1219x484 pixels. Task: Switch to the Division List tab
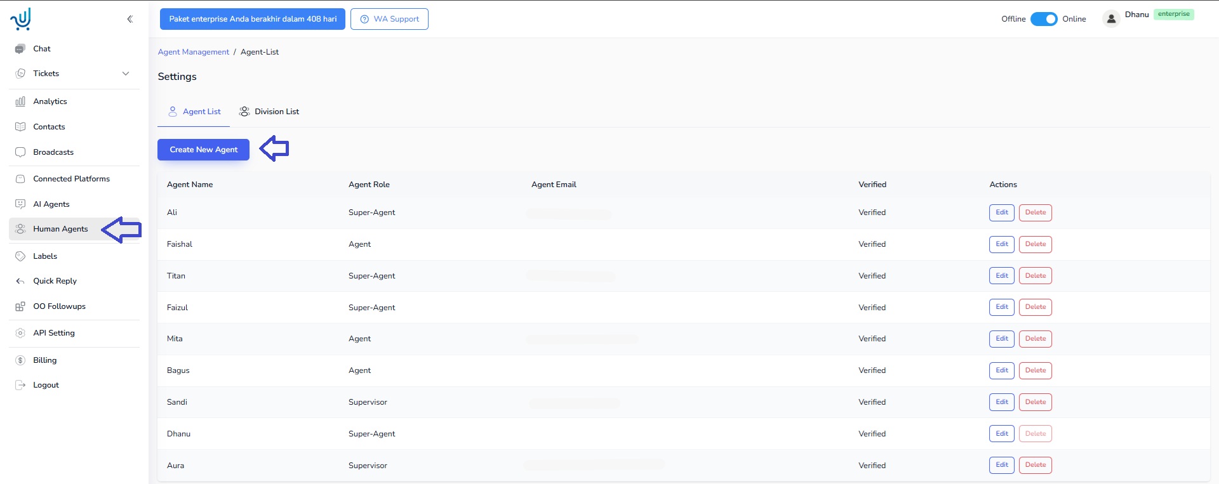click(269, 112)
